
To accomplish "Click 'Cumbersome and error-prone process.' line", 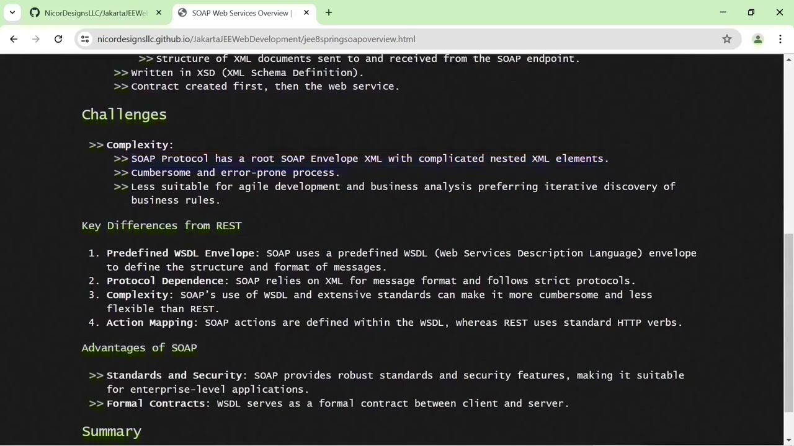I will pyautogui.click(x=235, y=173).
